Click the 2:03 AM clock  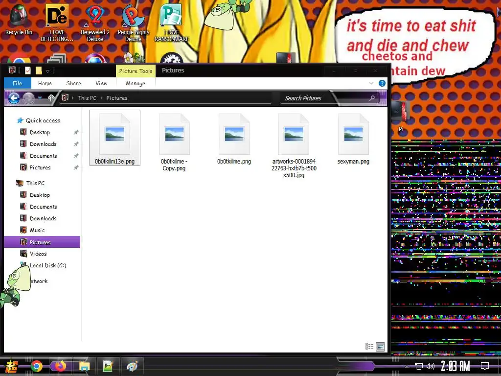click(455, 366)
